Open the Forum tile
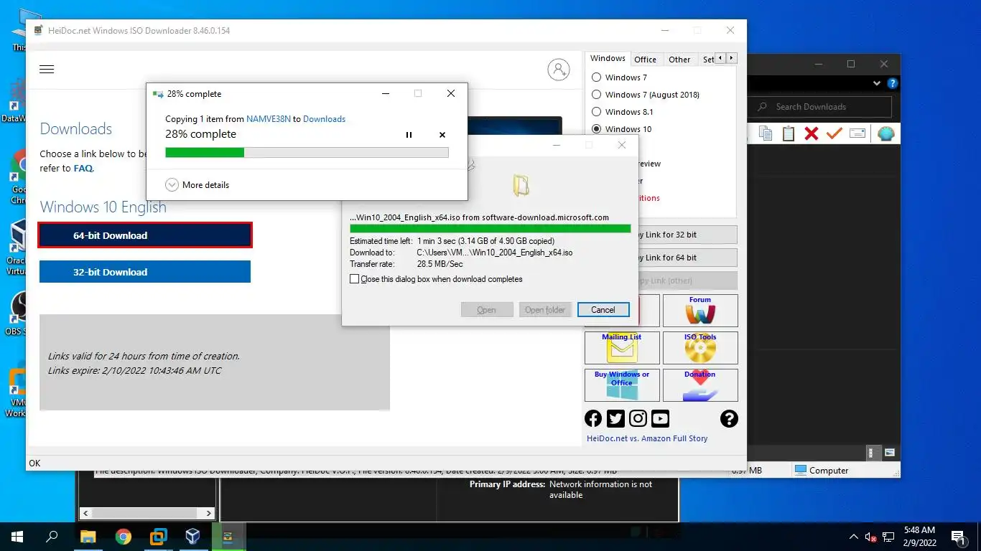981x551 pixels. click(700, 311)
